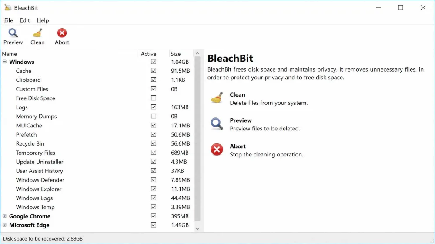
Task: Click the 1.49GB size value
Action: point(180,225)
